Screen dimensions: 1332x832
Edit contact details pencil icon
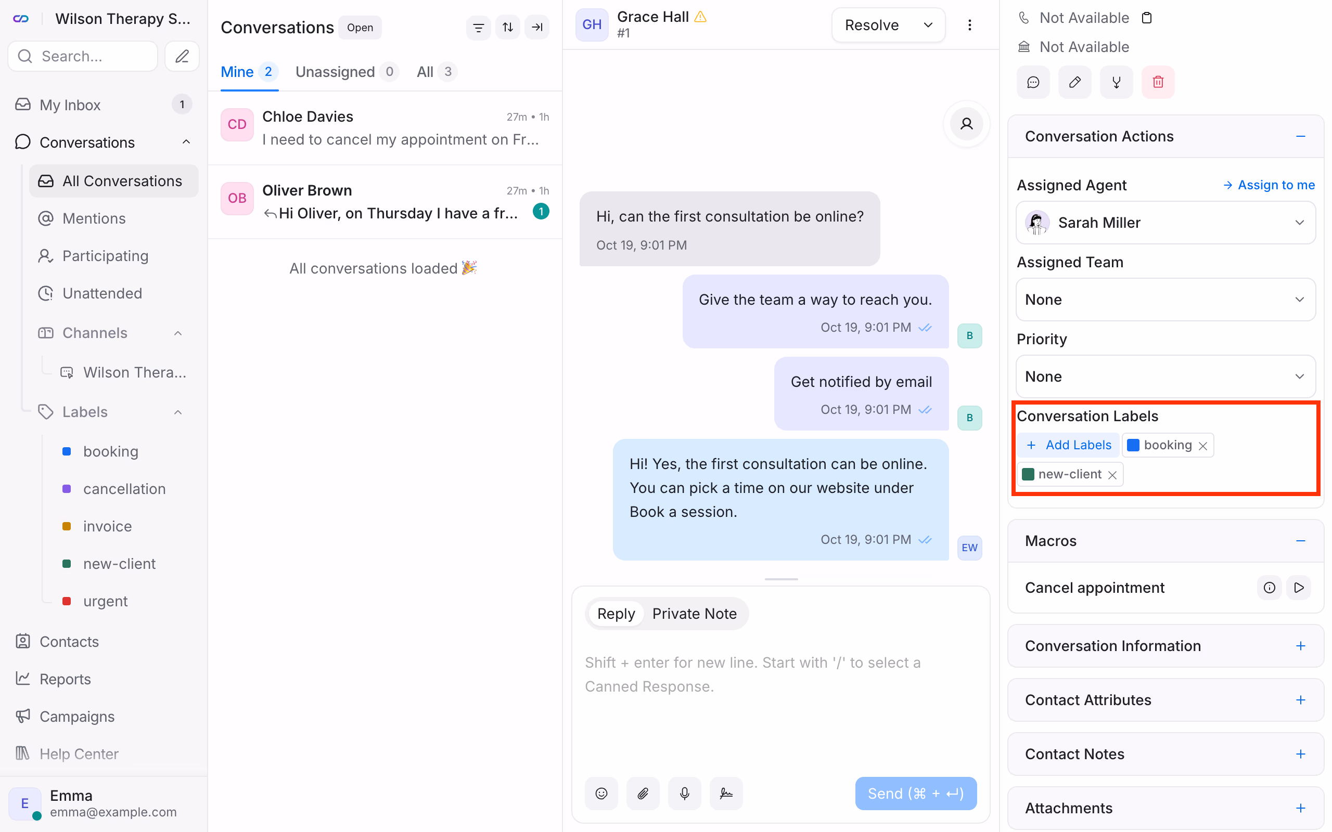pos(1074,82)
